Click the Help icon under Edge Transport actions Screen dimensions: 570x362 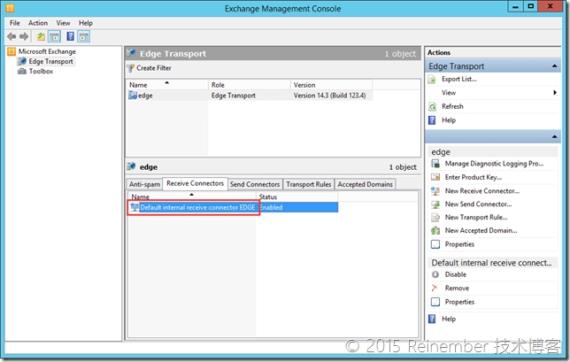coord(432,120)
